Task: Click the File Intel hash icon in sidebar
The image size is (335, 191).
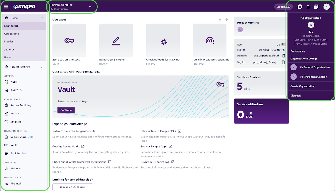Action: [x=6, y=183]
